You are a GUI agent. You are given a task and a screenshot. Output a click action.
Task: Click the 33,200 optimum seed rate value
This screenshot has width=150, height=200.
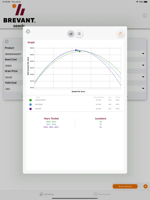pyautogui.click(x=98, y=104)
